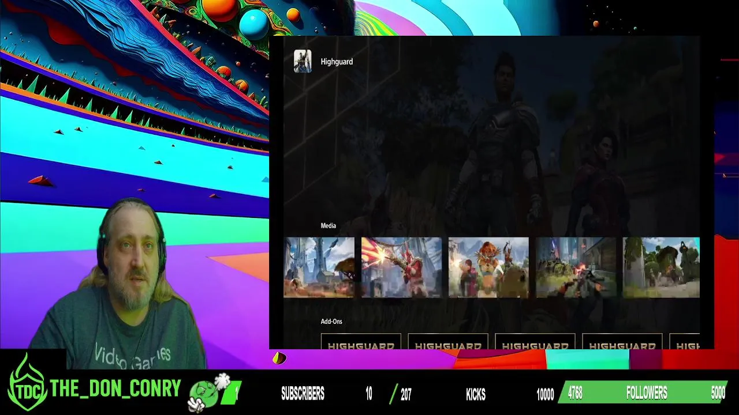Screen dimensions: 739x415
Task: Open the second media thumbnail with red gunner
Action: pos(401,267)
